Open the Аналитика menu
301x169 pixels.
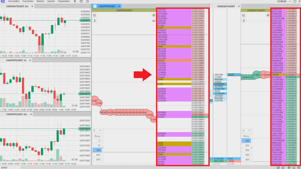pos(28,1)
